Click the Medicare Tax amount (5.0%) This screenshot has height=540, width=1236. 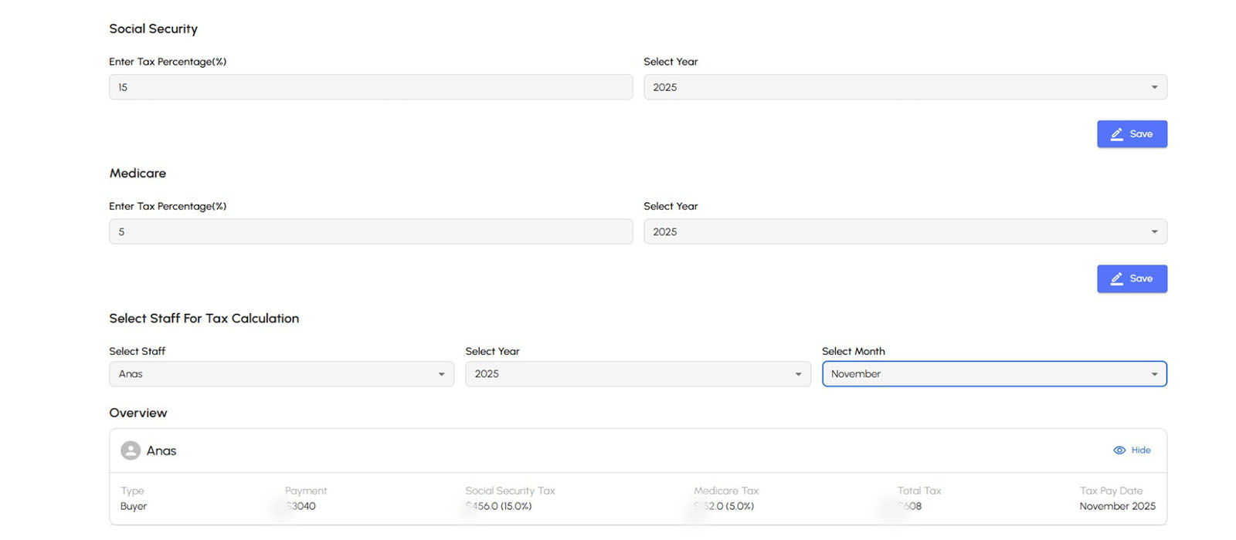pyautogui.click(x=725, y=507)
